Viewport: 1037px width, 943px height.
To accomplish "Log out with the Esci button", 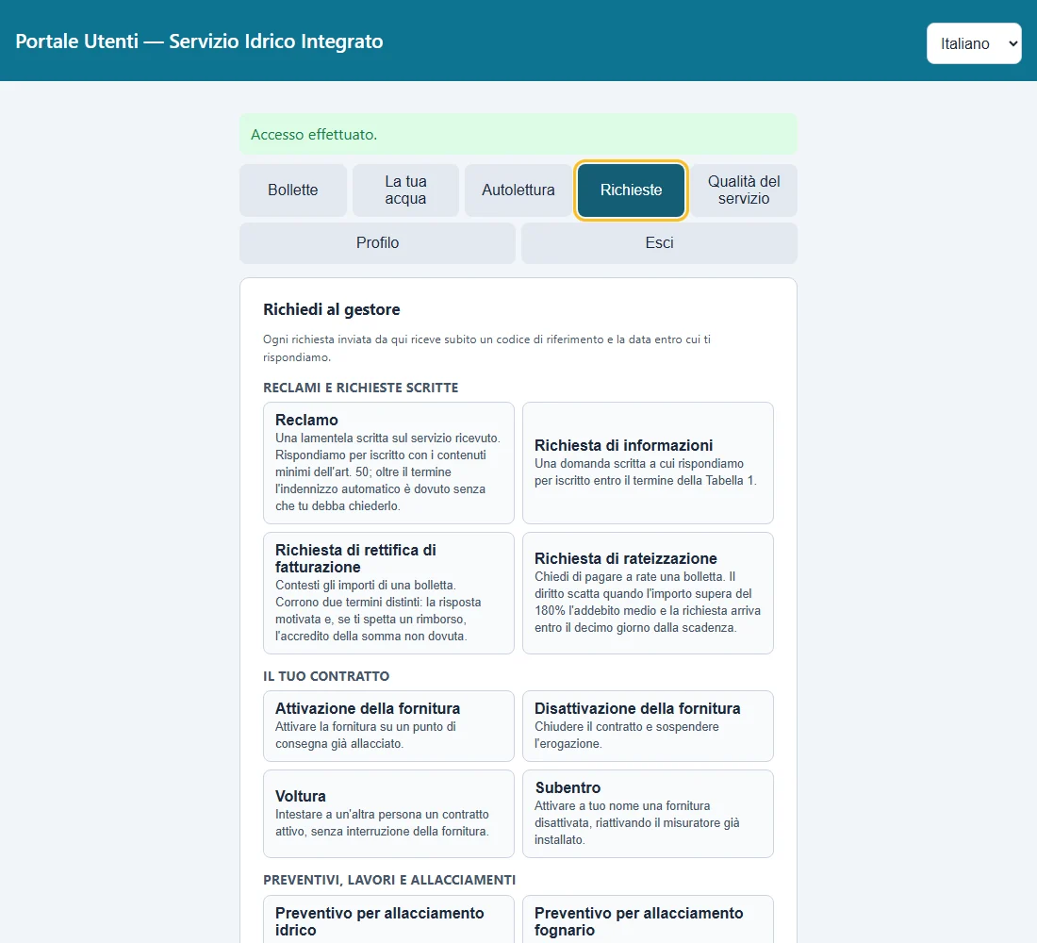I will click(659, 243).
